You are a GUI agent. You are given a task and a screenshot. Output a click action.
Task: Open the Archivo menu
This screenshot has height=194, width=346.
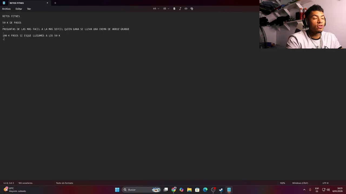pos(6,9)
